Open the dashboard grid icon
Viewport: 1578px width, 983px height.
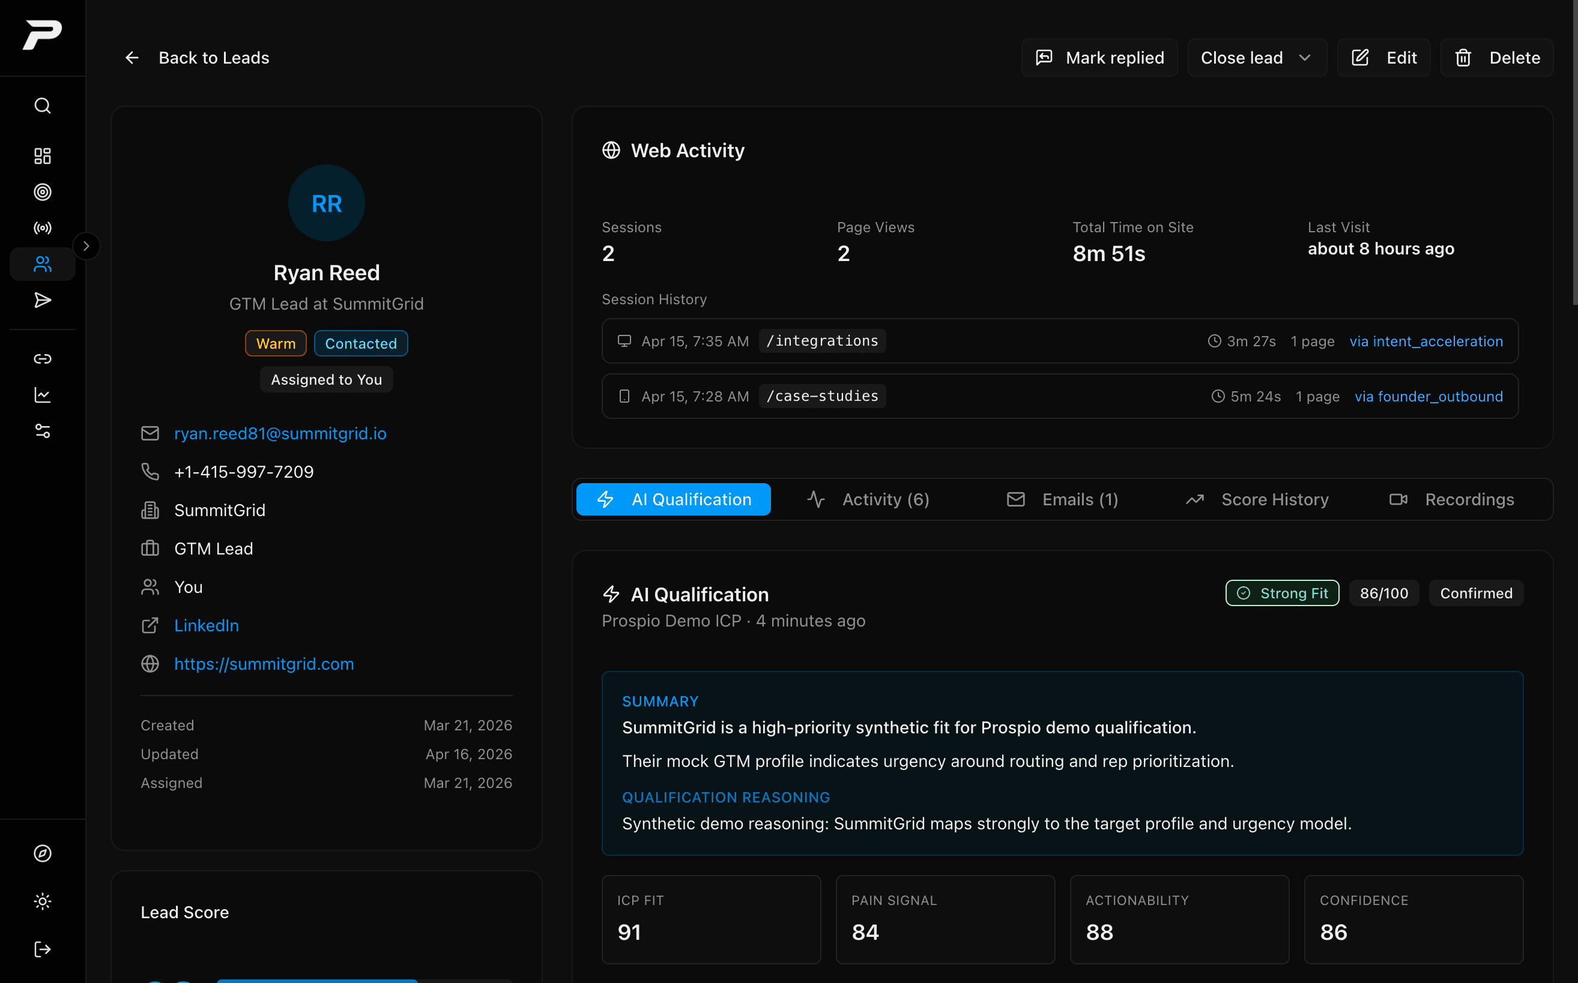(x=42, y=156)
